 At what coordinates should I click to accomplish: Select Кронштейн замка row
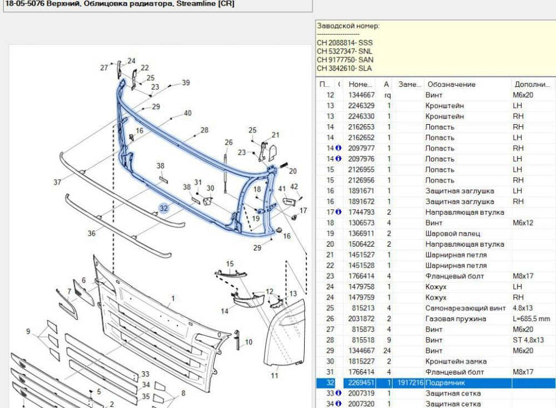tap(456, 361)
